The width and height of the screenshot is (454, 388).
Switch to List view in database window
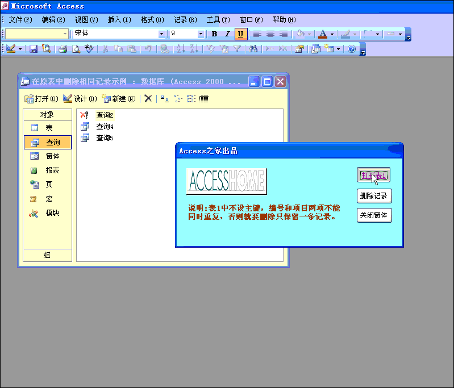(191, 99)
